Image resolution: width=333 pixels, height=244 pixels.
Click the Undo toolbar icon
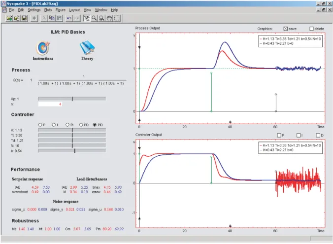(69, 18)
